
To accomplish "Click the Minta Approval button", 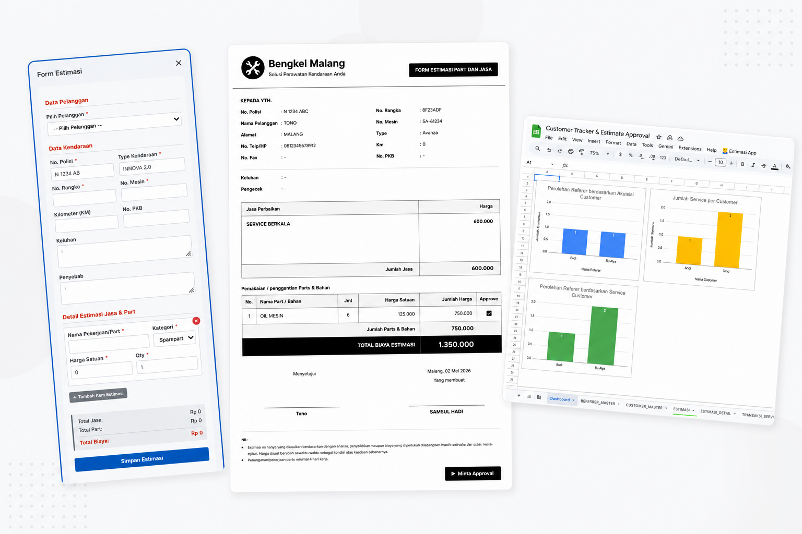I will tap(473, 474).
